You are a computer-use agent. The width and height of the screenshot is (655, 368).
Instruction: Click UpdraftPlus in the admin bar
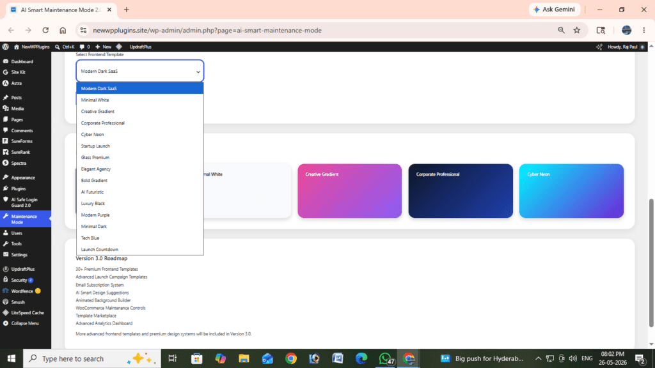coord(140,47)
